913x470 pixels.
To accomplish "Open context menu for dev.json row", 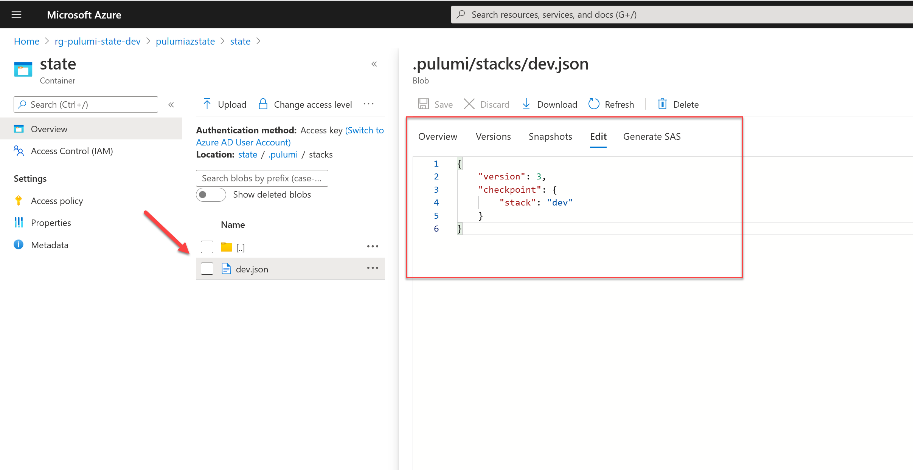I will (373, 268).
